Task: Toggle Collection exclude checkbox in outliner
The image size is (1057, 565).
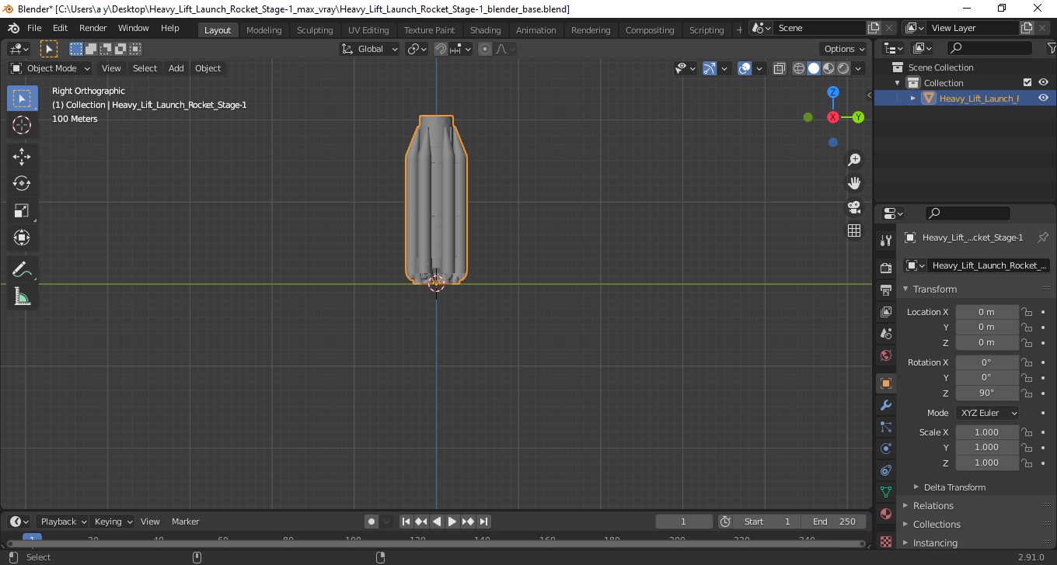Action: tap(1027, 83)
